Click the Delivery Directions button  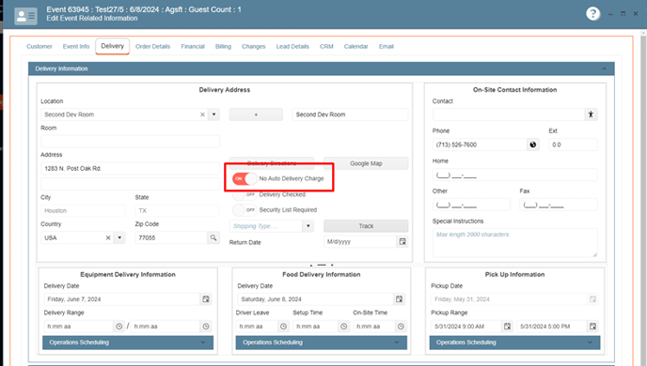pos(272,163)
